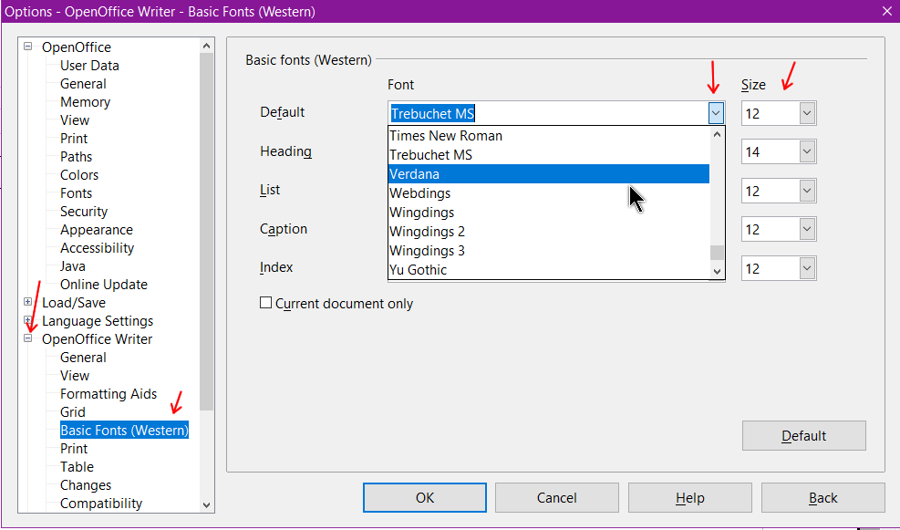Expand the Language Settings tree node
Viewport: 900px width, 530px height.
point(27,320)
